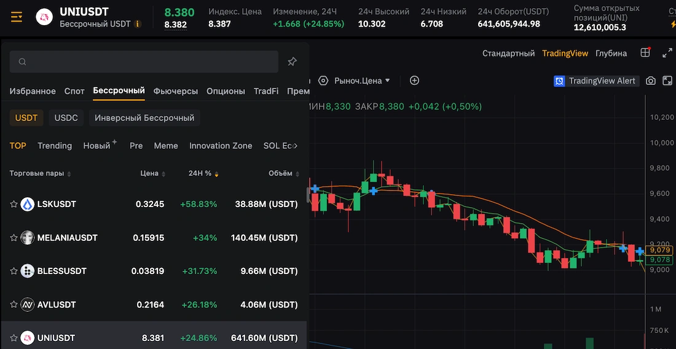Click MELANIAUSDT change +34%

coord(205,238)
